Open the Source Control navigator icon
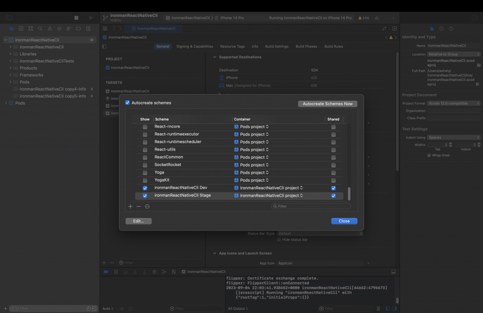 [x=21, y=29]
